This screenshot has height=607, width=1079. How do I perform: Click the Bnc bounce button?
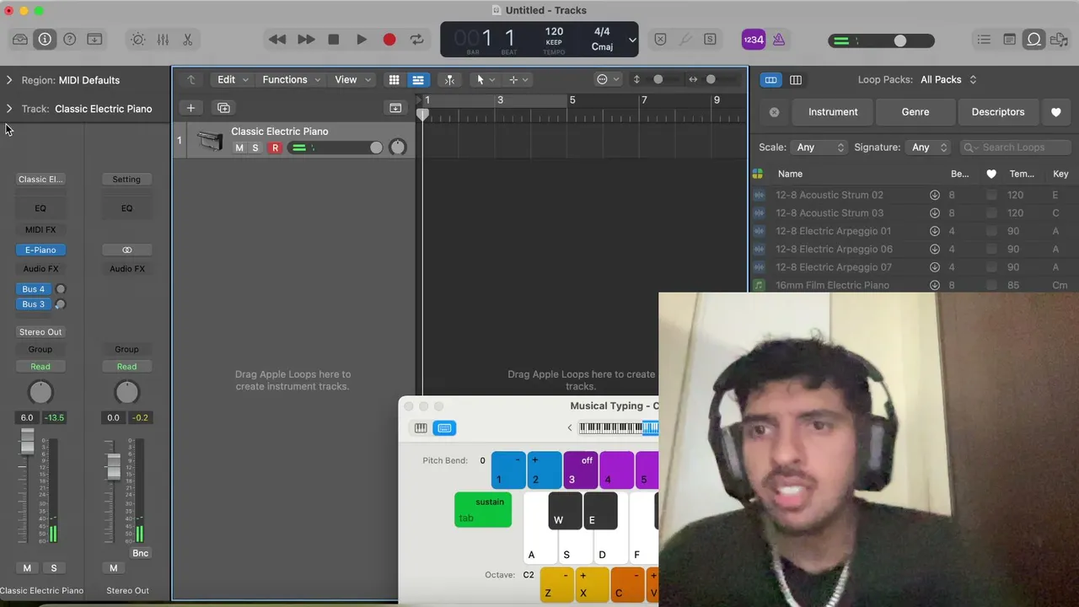[x=140, y=553]
